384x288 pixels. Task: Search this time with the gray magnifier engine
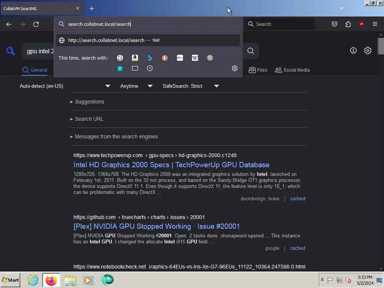click(210, 58)
